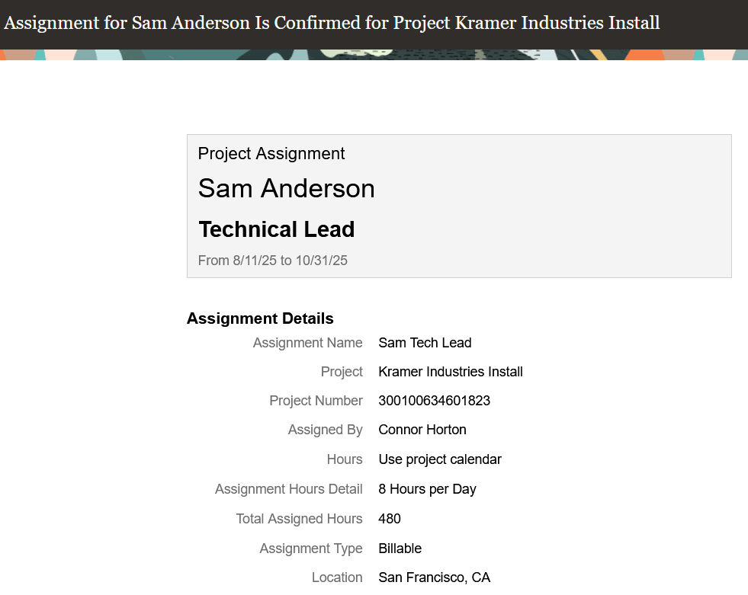Click the Project Assignment heading
The image size is (748, 595).
271,154
